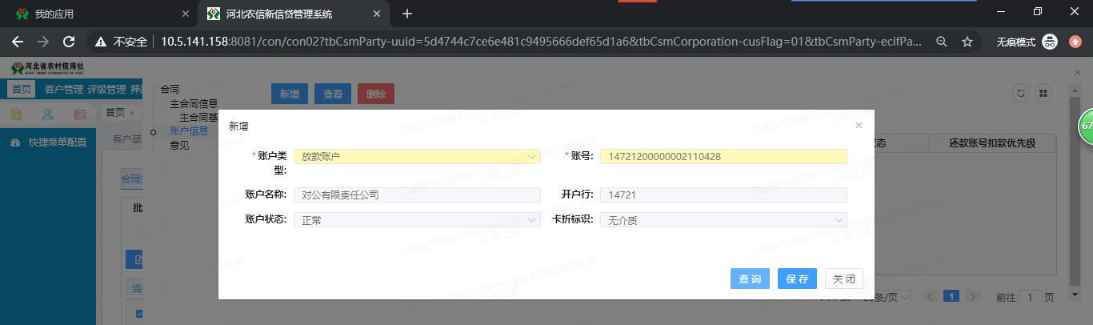Expand the 卡折标识 dropdown
This screenshot has width=1093, height=325.
tap(726, 220)
